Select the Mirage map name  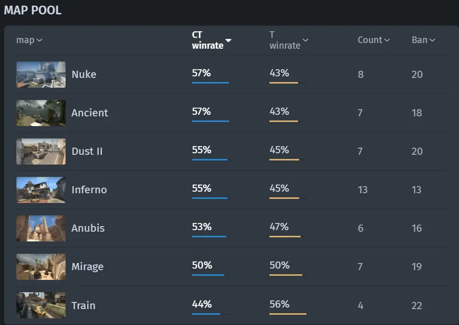tap(88, 267)
